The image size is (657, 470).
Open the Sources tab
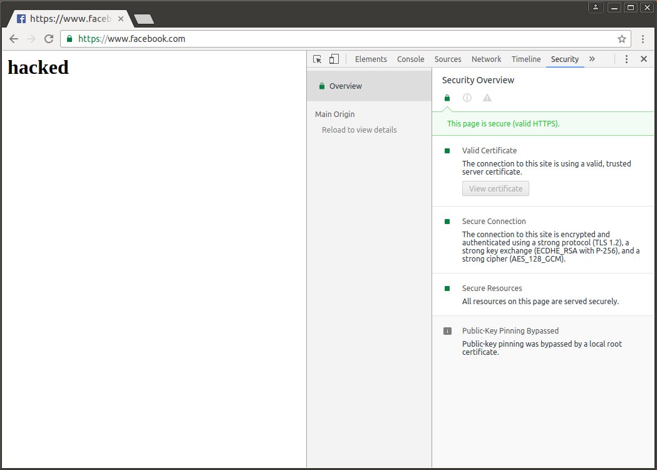[x=447, y=59]
